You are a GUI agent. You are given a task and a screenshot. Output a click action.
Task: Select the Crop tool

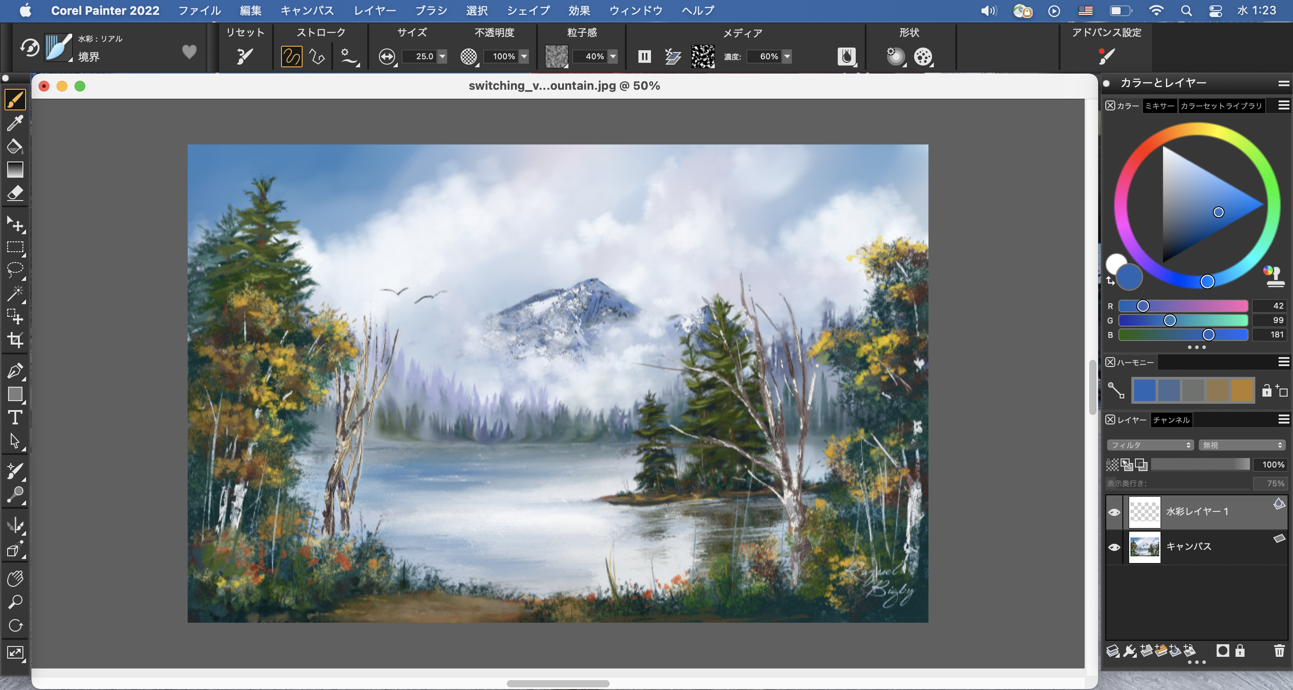pos(15,340)
